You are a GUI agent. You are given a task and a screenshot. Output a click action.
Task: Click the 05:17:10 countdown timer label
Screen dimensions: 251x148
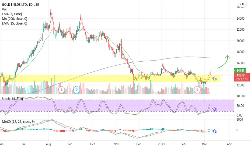(x=242, y=79)
